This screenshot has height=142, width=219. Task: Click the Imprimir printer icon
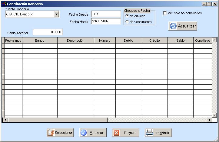point(149,133)
